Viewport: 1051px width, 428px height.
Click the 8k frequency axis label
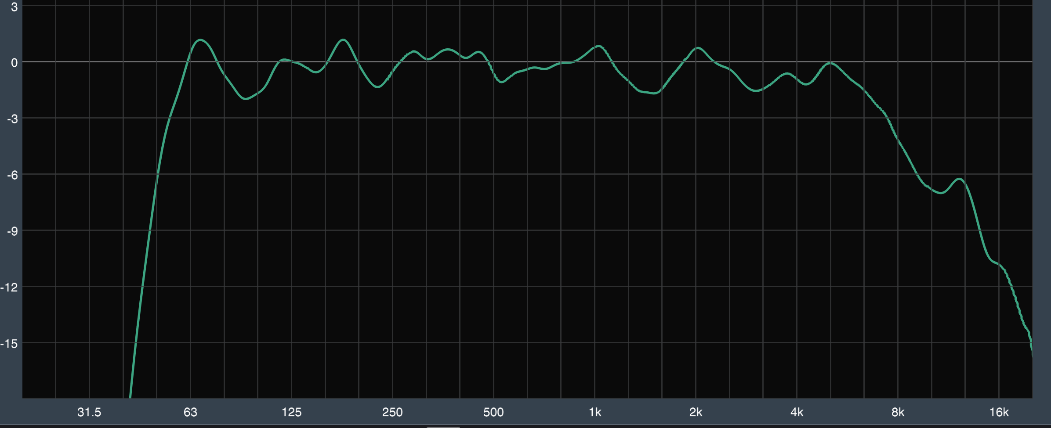tap(898, 412)
